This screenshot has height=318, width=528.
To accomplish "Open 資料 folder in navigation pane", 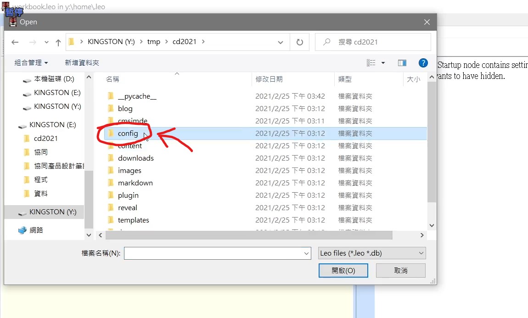I will click(41, 194).
